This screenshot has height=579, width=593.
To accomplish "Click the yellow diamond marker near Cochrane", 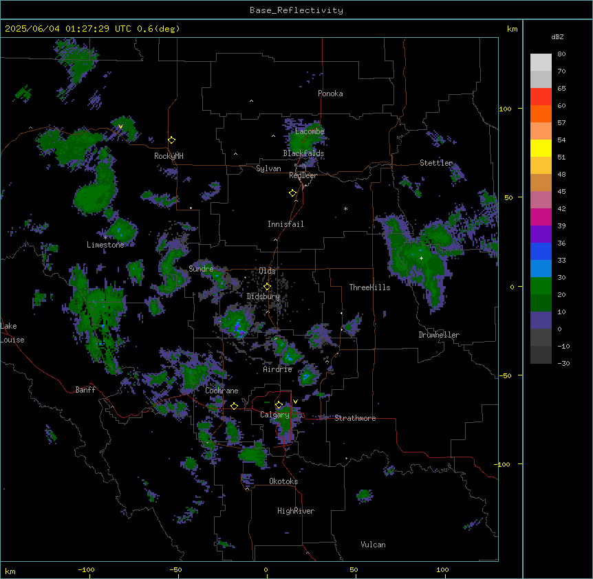I will (234, 406).
